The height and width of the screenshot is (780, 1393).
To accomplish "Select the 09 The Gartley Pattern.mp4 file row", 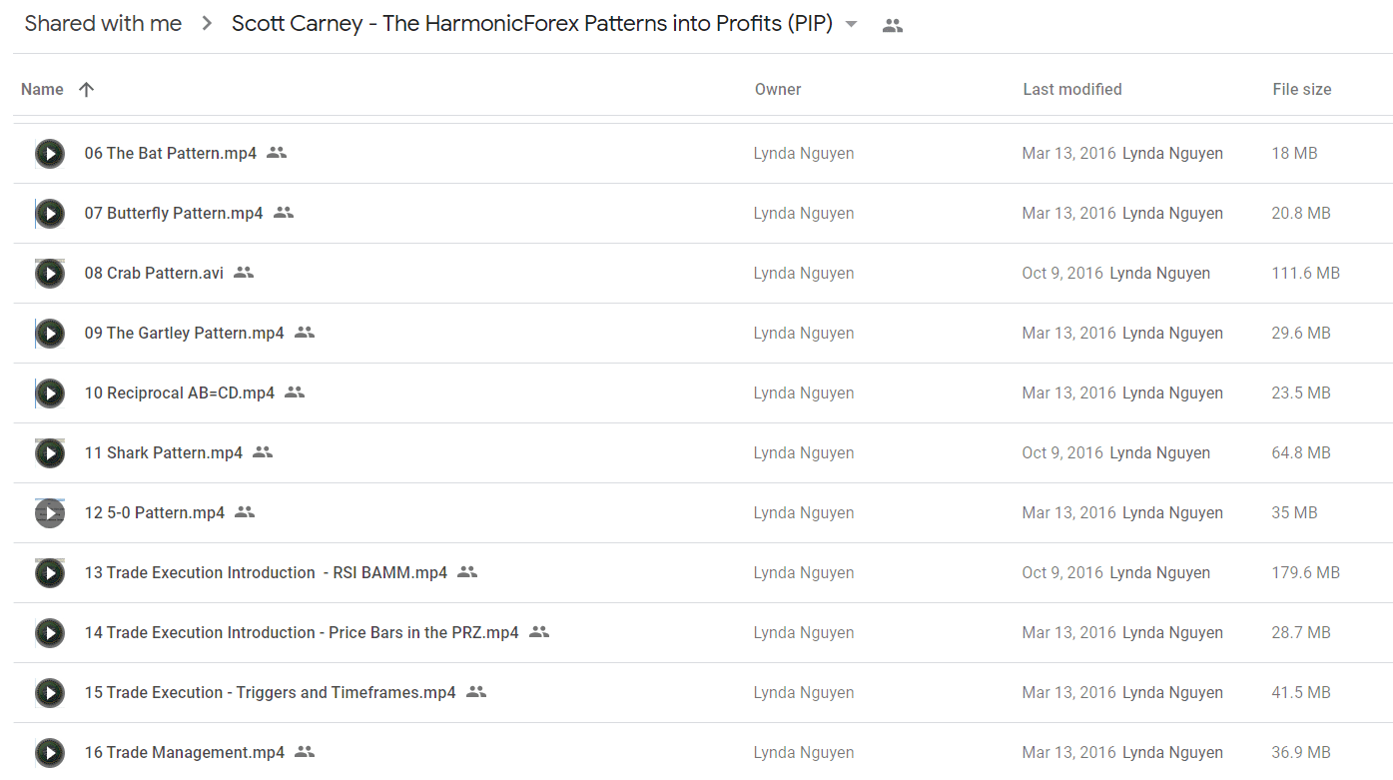I will click(703, 333).
